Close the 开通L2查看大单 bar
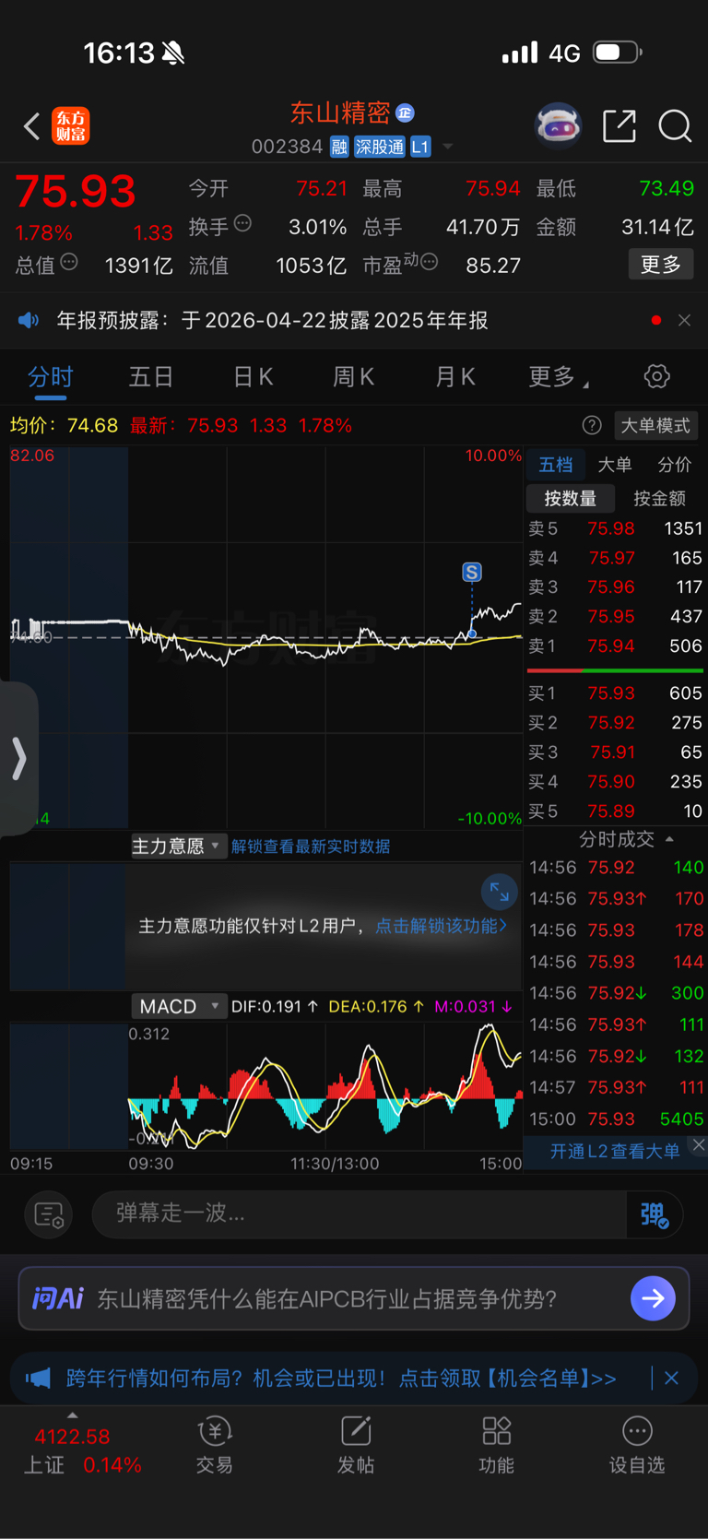This screenshot has height=1539, width=708. click(x=699, y=1144)
